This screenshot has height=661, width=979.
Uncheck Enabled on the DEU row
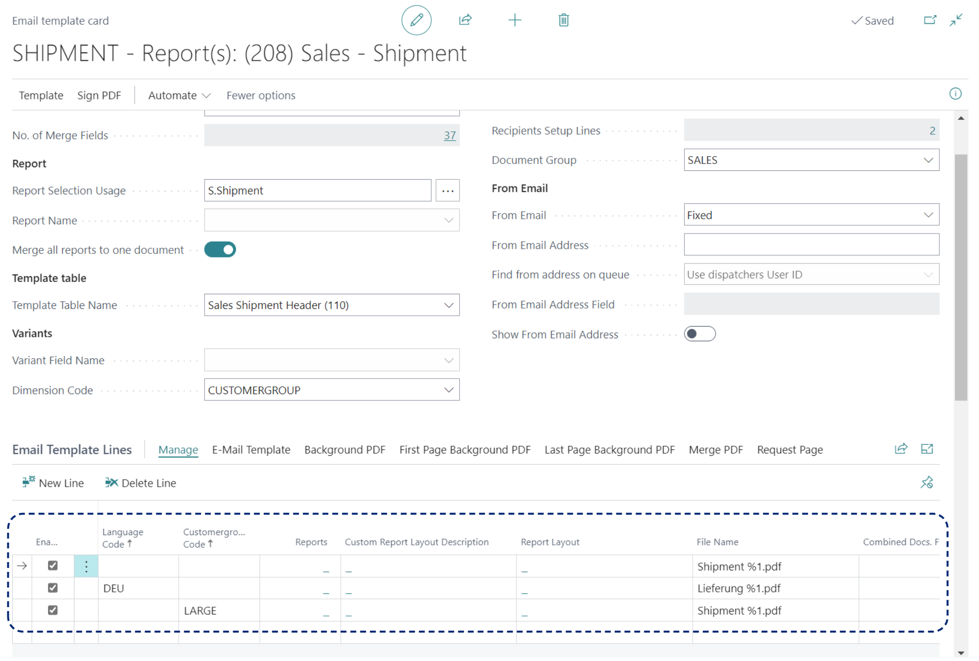coord(52,588)
